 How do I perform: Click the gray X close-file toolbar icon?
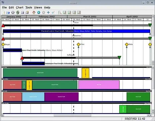click(x=13, y=13)
